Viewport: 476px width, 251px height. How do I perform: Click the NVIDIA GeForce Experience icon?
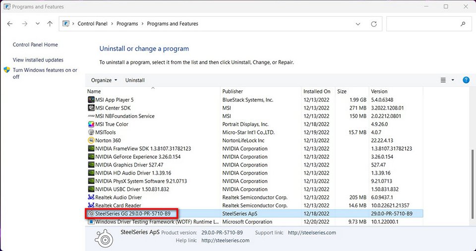(91, 157)
